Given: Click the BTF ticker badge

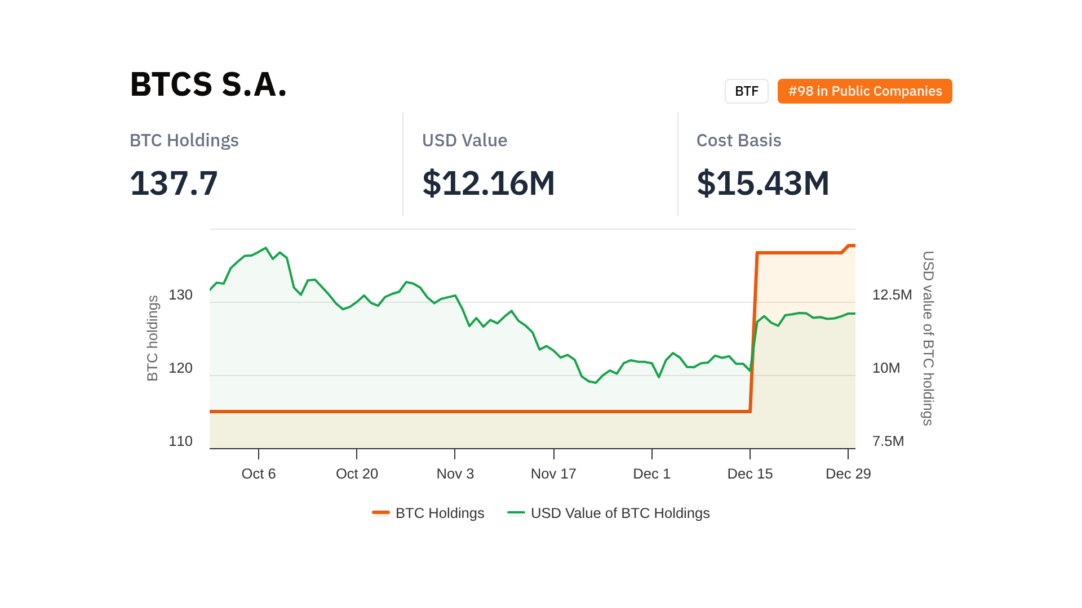Looking at the screenshot, I should pos(746,91).
